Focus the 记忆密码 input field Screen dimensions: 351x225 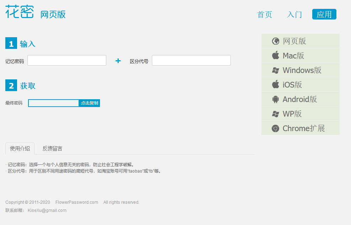click(x=67, y=61)
